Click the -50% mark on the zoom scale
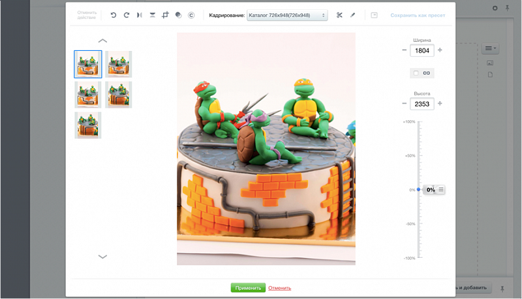 410,224
